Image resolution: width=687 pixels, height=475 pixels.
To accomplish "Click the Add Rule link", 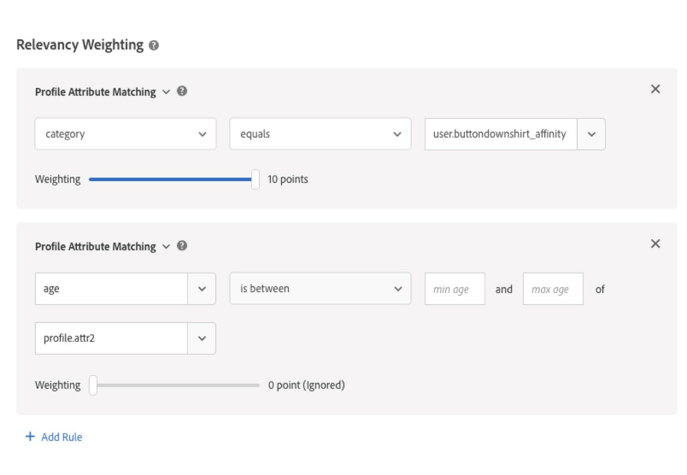I will point(61,436).
